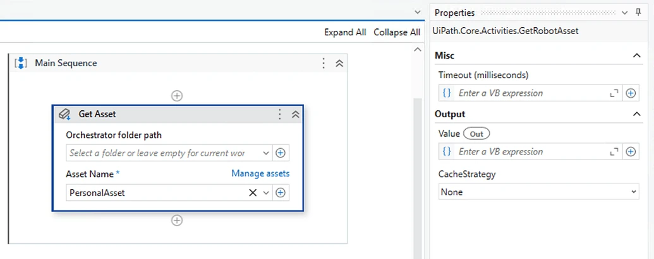Click Value VB expression field
This screenshot has width=654, height=259.
(x=530, y=152)
